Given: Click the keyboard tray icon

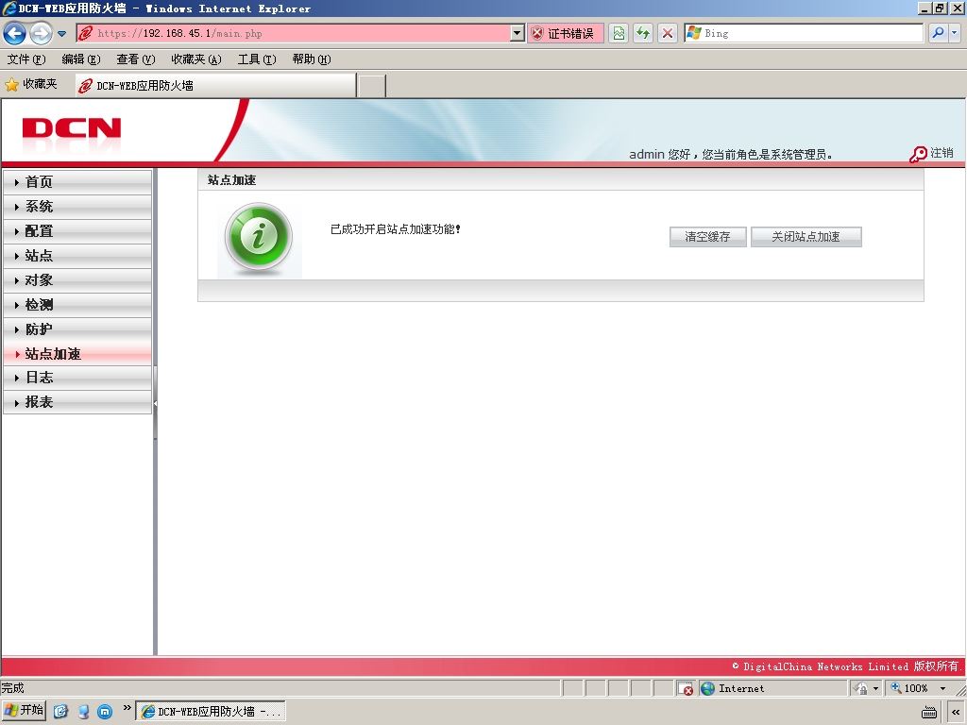Looking at the screenshot, I should pos(929,713).
